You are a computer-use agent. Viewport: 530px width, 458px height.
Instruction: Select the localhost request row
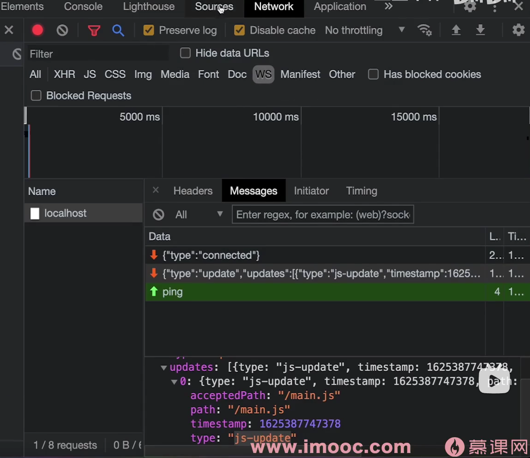pos(83,213)
